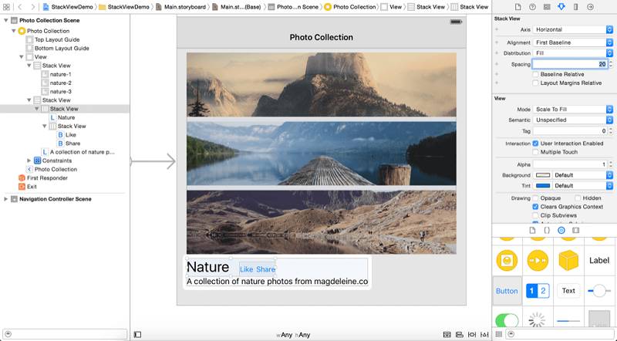Open the Size inspector
This screenshot has width=617, height=341.
click(575, 7)
